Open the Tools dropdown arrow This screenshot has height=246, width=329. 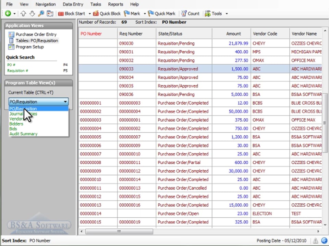pyautogui.click(x=227, y=14)
